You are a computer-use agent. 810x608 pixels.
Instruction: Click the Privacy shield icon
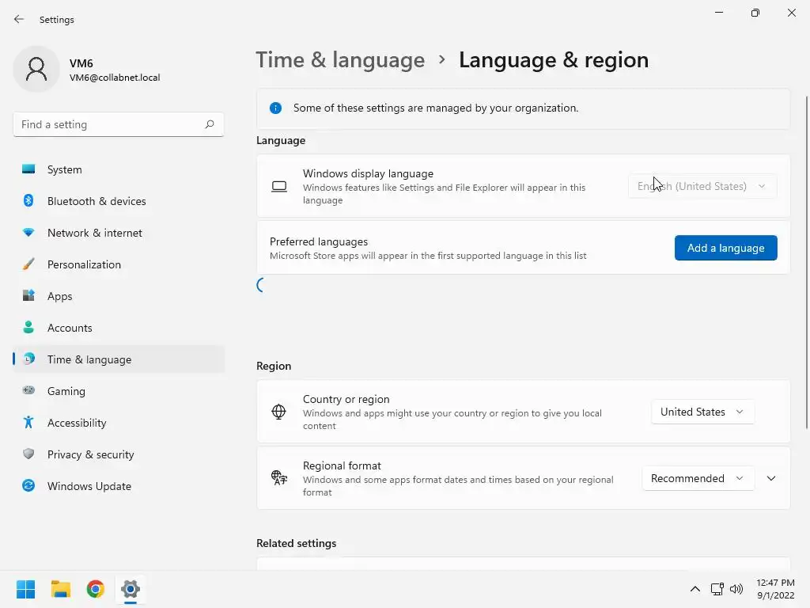pos(28,454)
